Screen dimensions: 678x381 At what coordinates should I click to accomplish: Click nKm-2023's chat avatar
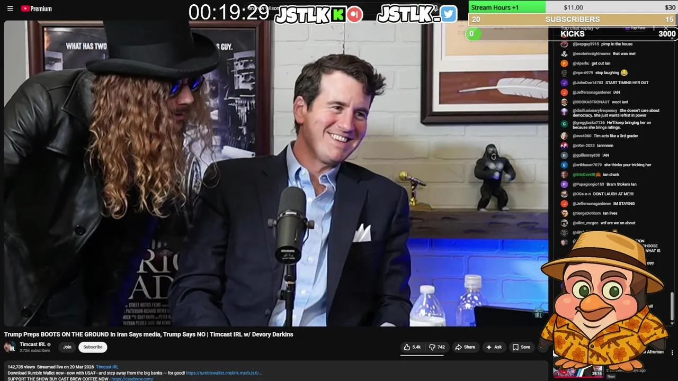[x=564, y=146]
